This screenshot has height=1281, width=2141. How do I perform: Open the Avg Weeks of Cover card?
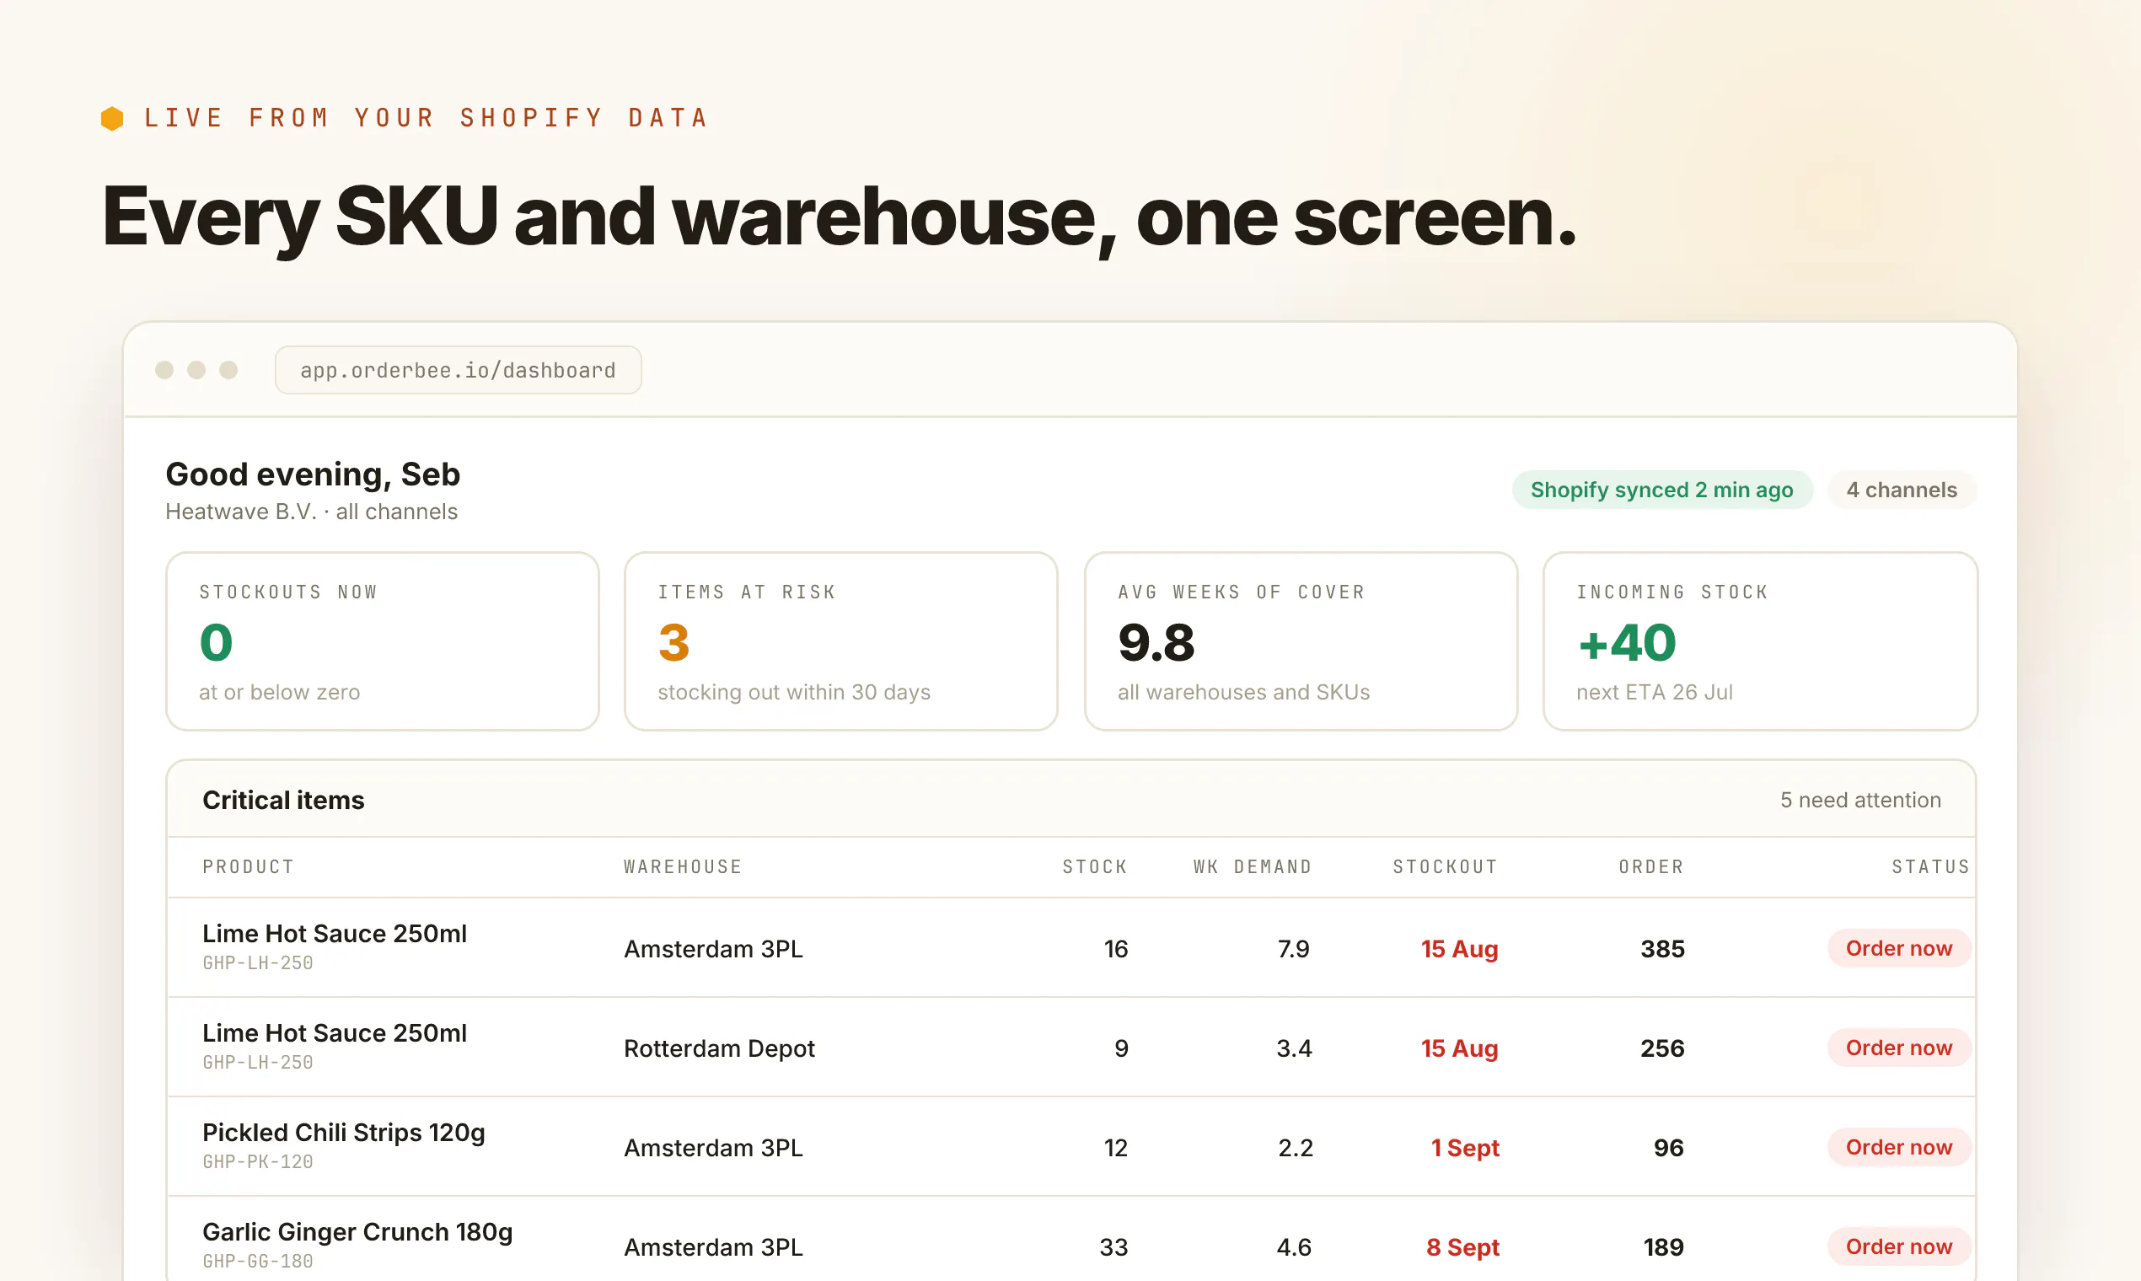pyautogui.click(x=1301, y=641)
